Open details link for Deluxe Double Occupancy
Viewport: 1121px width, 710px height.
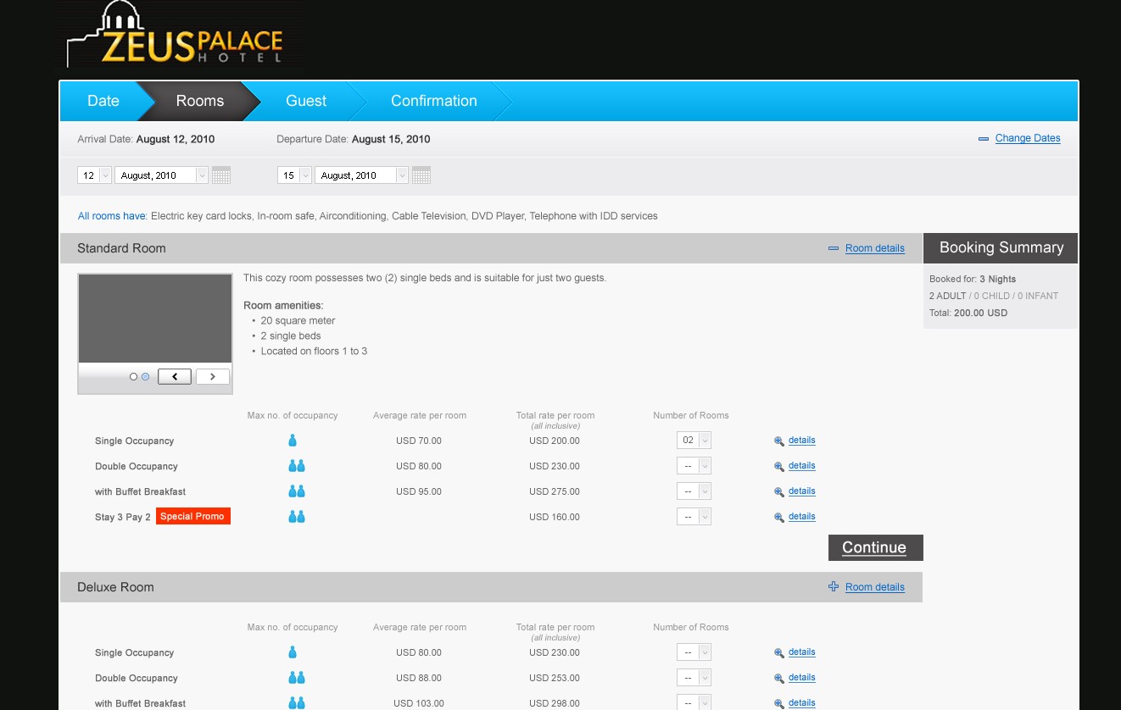[801, 678]
